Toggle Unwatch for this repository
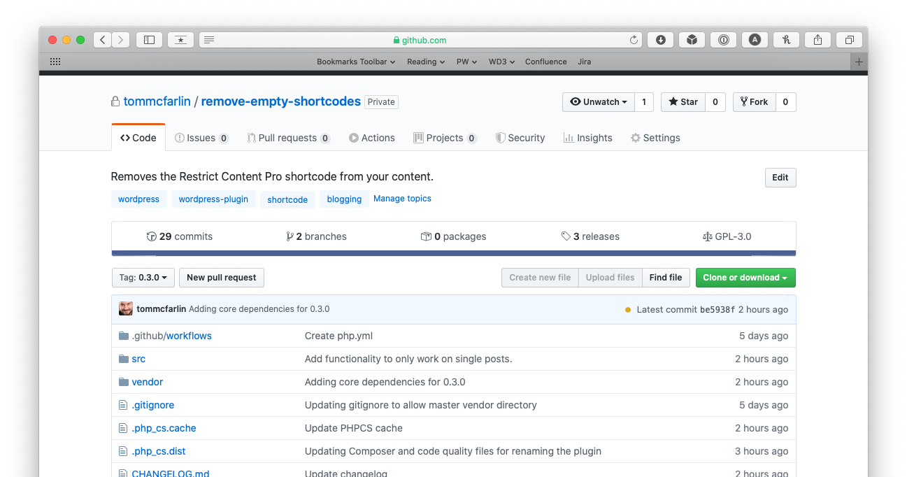The width and height of the screenshot is (907, 477). 598,102
